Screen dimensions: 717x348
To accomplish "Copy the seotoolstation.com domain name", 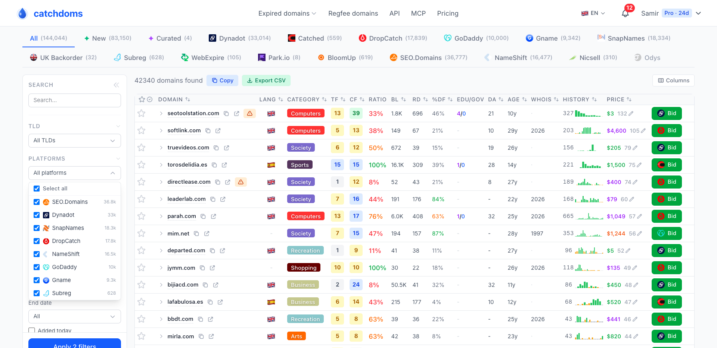I will [226, 114].
